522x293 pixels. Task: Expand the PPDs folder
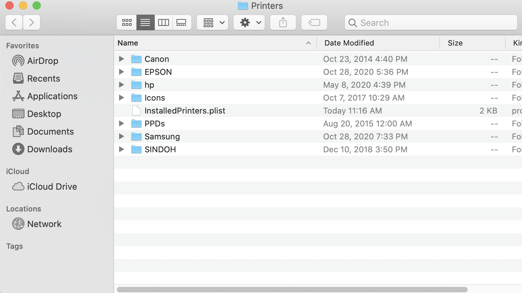[122, 123]
